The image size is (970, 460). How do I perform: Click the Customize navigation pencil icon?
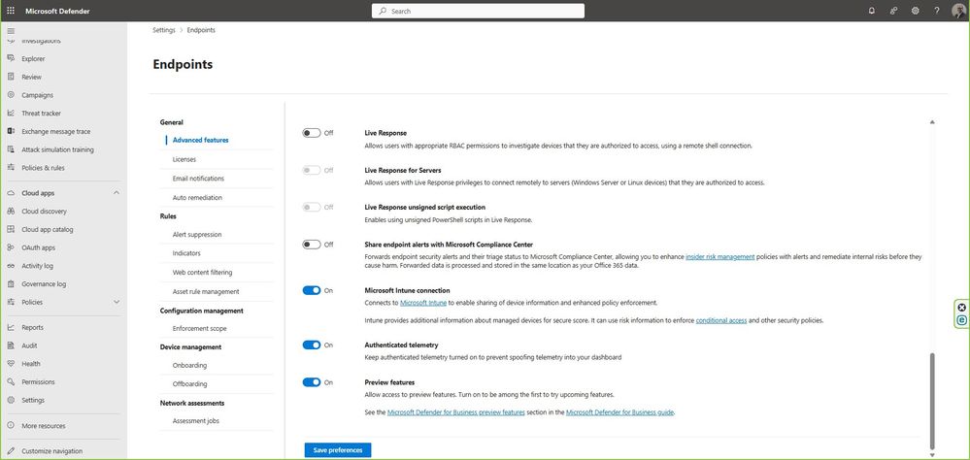(11, 451)
